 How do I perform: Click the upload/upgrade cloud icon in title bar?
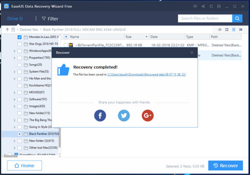[195, 6]
